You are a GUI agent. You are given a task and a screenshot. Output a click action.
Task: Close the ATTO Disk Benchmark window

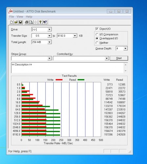click(x=127, y=11)
